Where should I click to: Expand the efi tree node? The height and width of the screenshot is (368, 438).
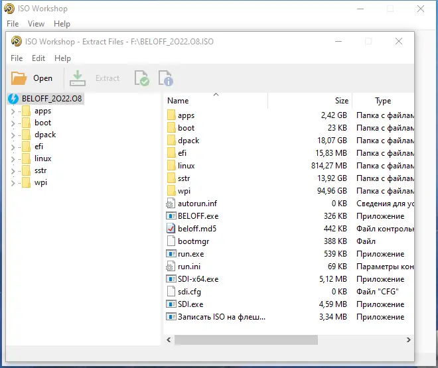pos(13,147)
